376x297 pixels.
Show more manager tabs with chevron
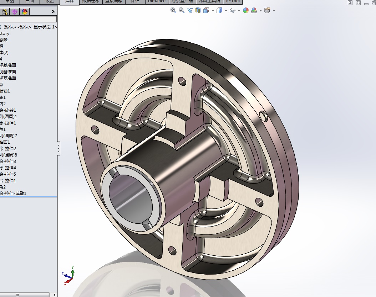[54, 11]
